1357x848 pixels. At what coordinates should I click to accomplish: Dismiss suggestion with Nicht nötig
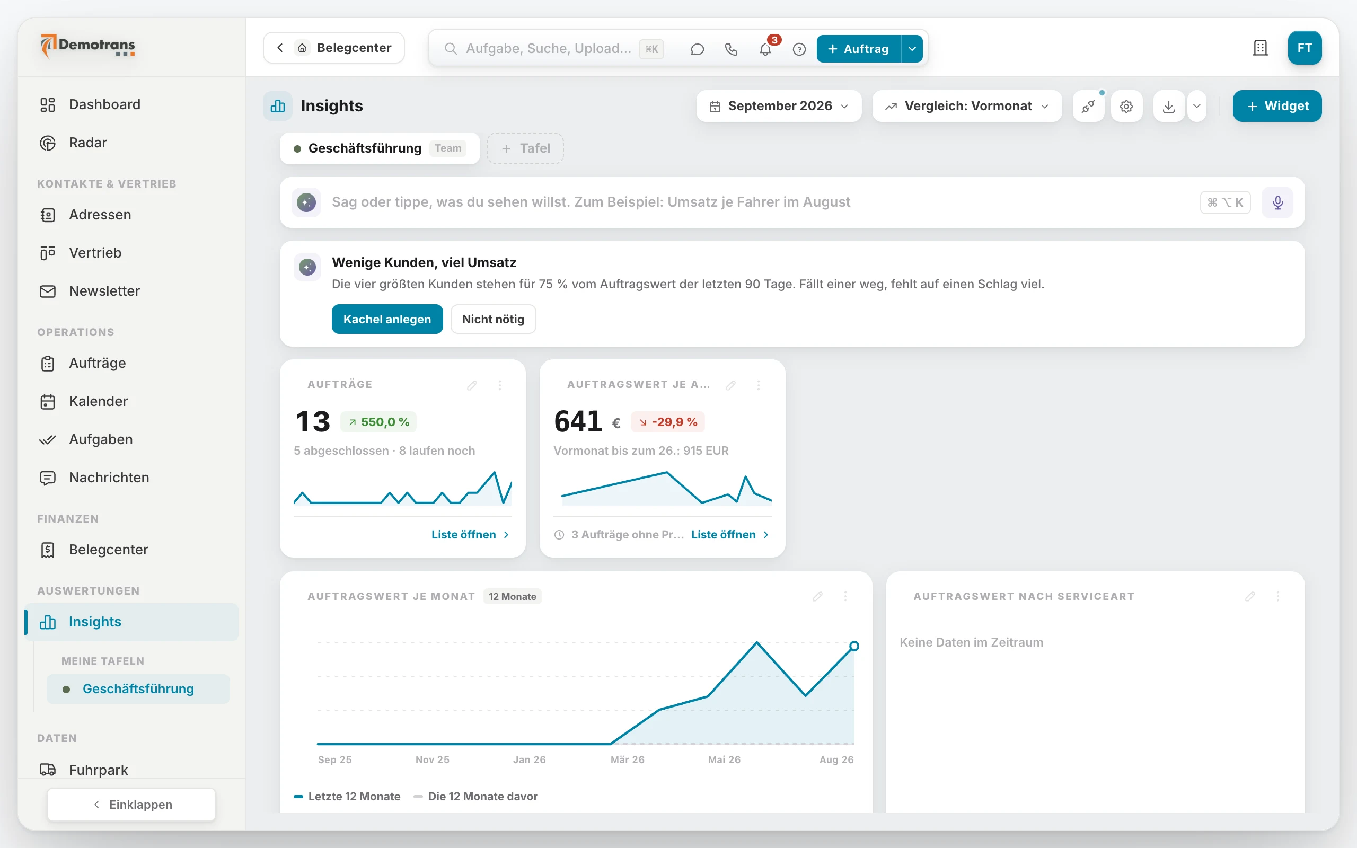(493, 319)
